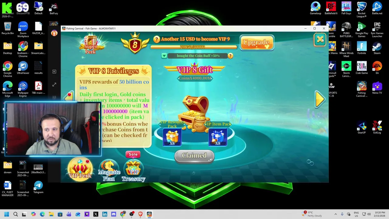The image size is (389, 219).
Task: Open the volume control in system tray
Action: tap(369, 214)
